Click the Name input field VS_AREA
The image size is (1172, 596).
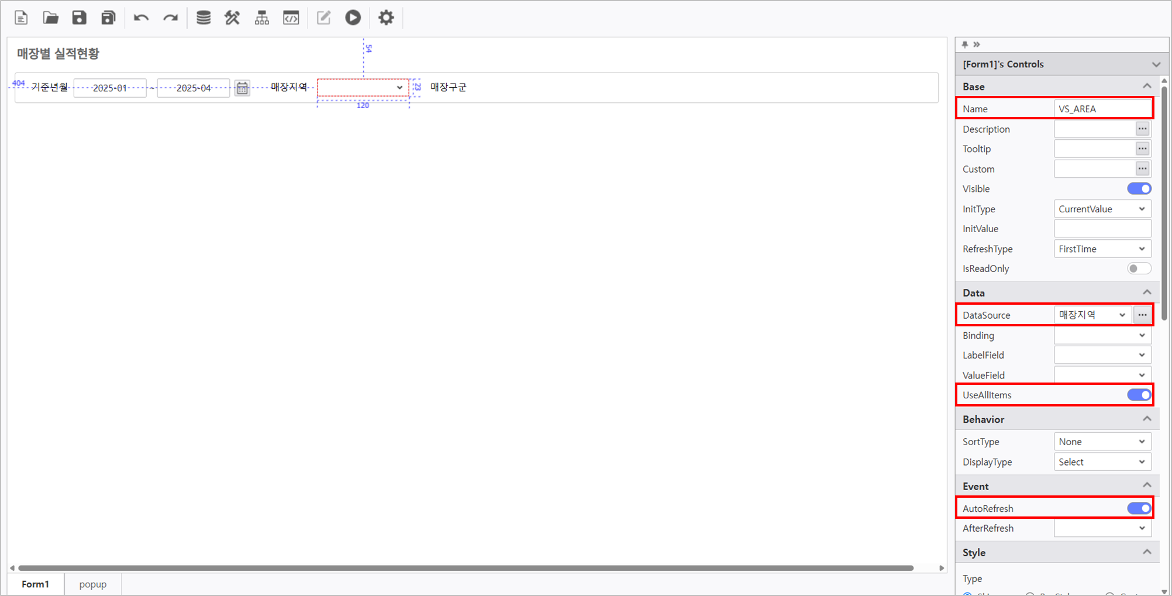tap(1102, 109)
